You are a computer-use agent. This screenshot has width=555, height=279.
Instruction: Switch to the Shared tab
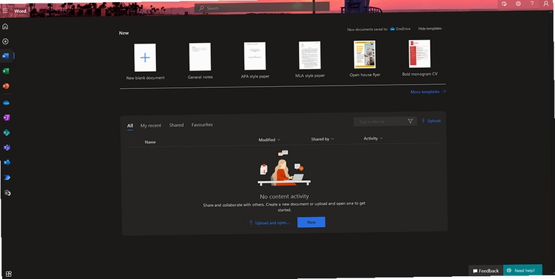tap(176, 125)
